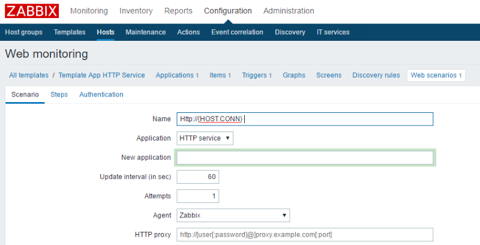This screenshot has width=480, height=245.
Task: Open the Reports menu
Action: 178,11
